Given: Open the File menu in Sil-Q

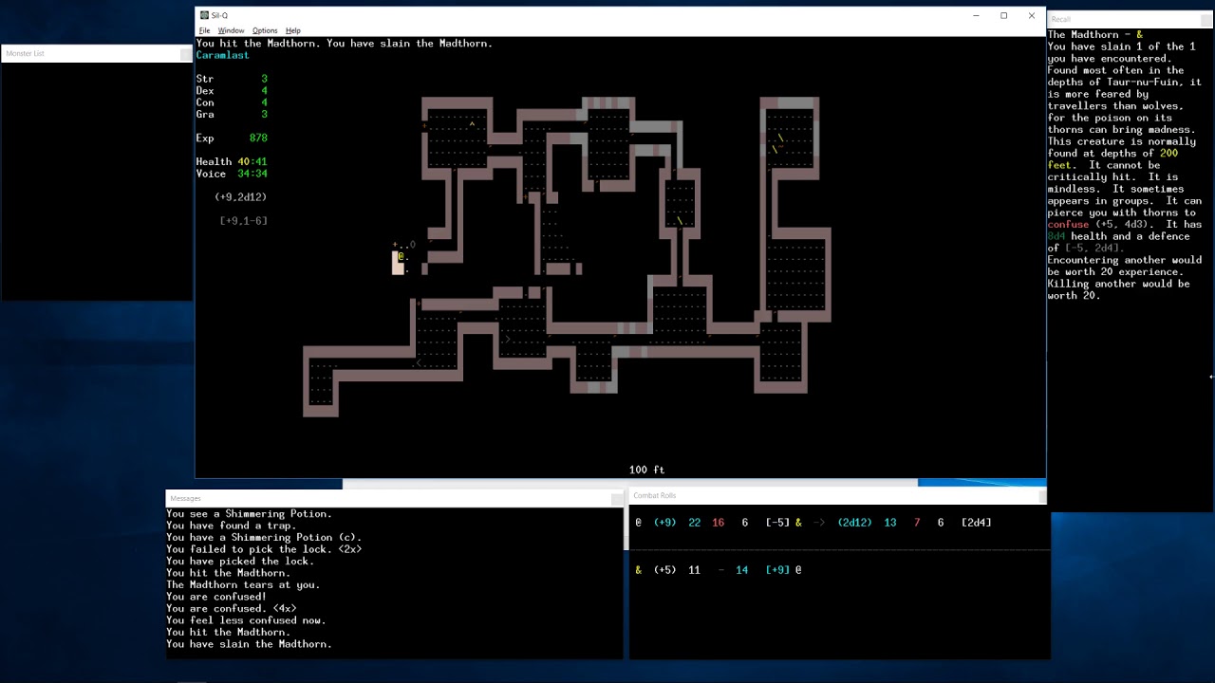Looking at the screenshot, I should tap(204, 30).
